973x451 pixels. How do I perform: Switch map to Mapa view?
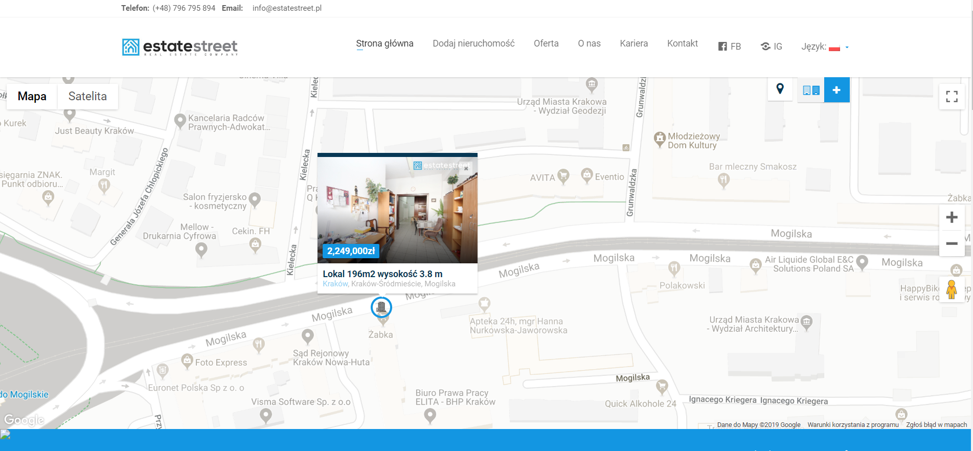32,96
